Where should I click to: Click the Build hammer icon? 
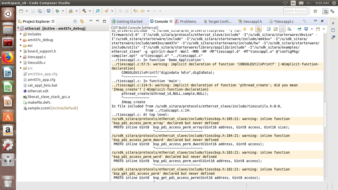tap(84, 11)
